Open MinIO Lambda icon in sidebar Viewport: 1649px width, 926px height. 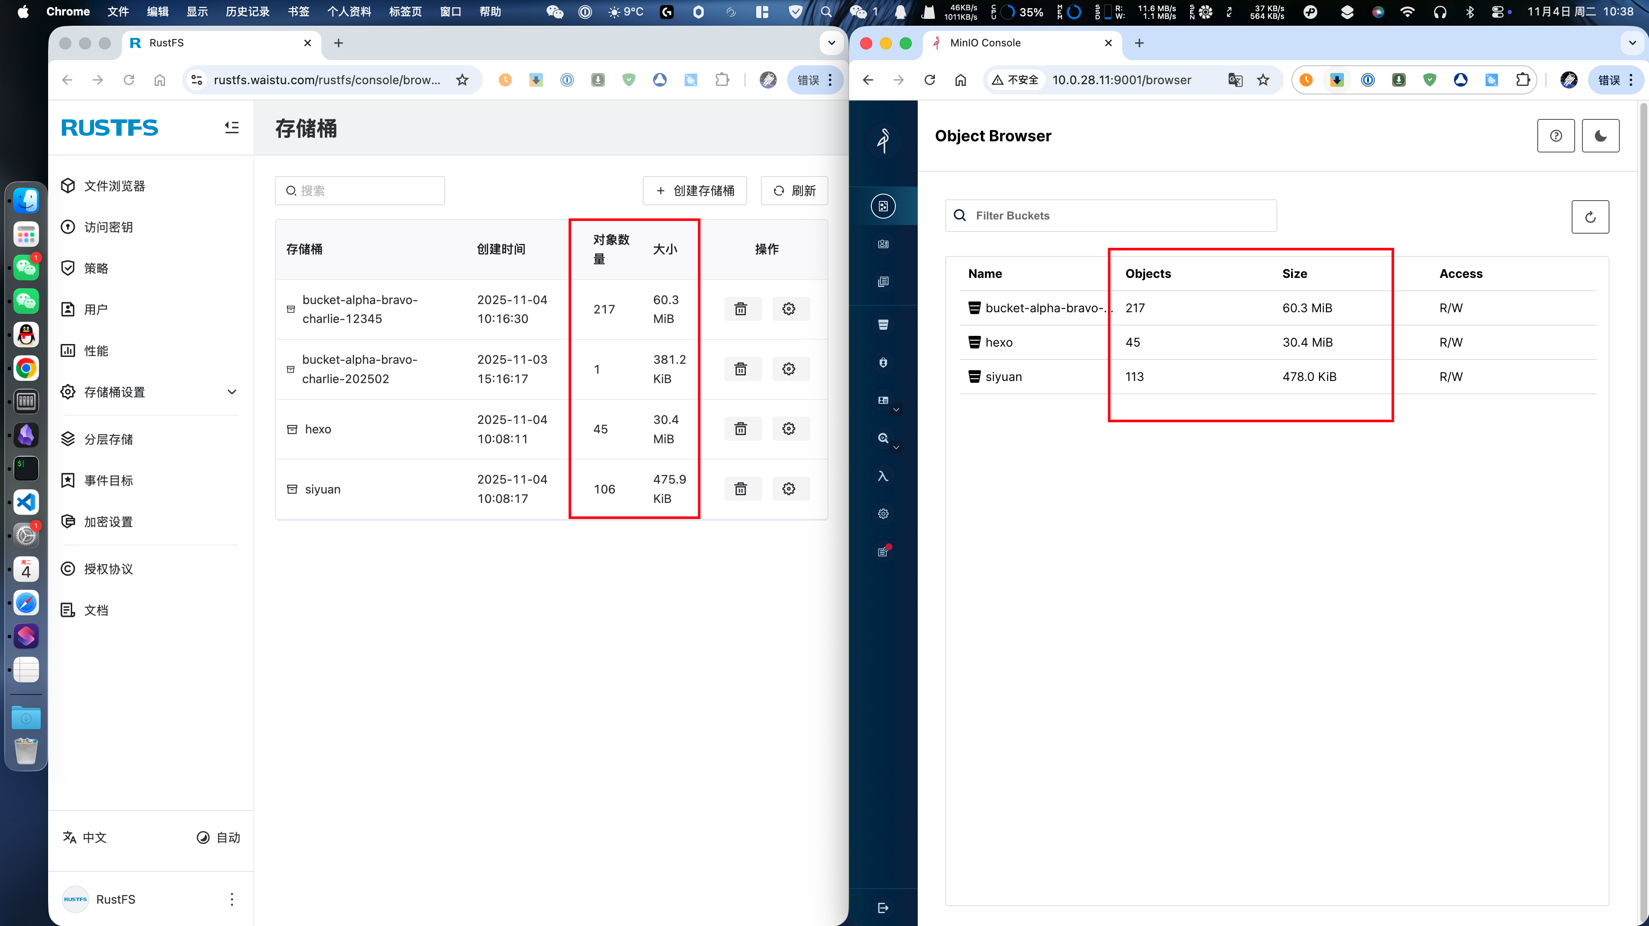[883, 476]
